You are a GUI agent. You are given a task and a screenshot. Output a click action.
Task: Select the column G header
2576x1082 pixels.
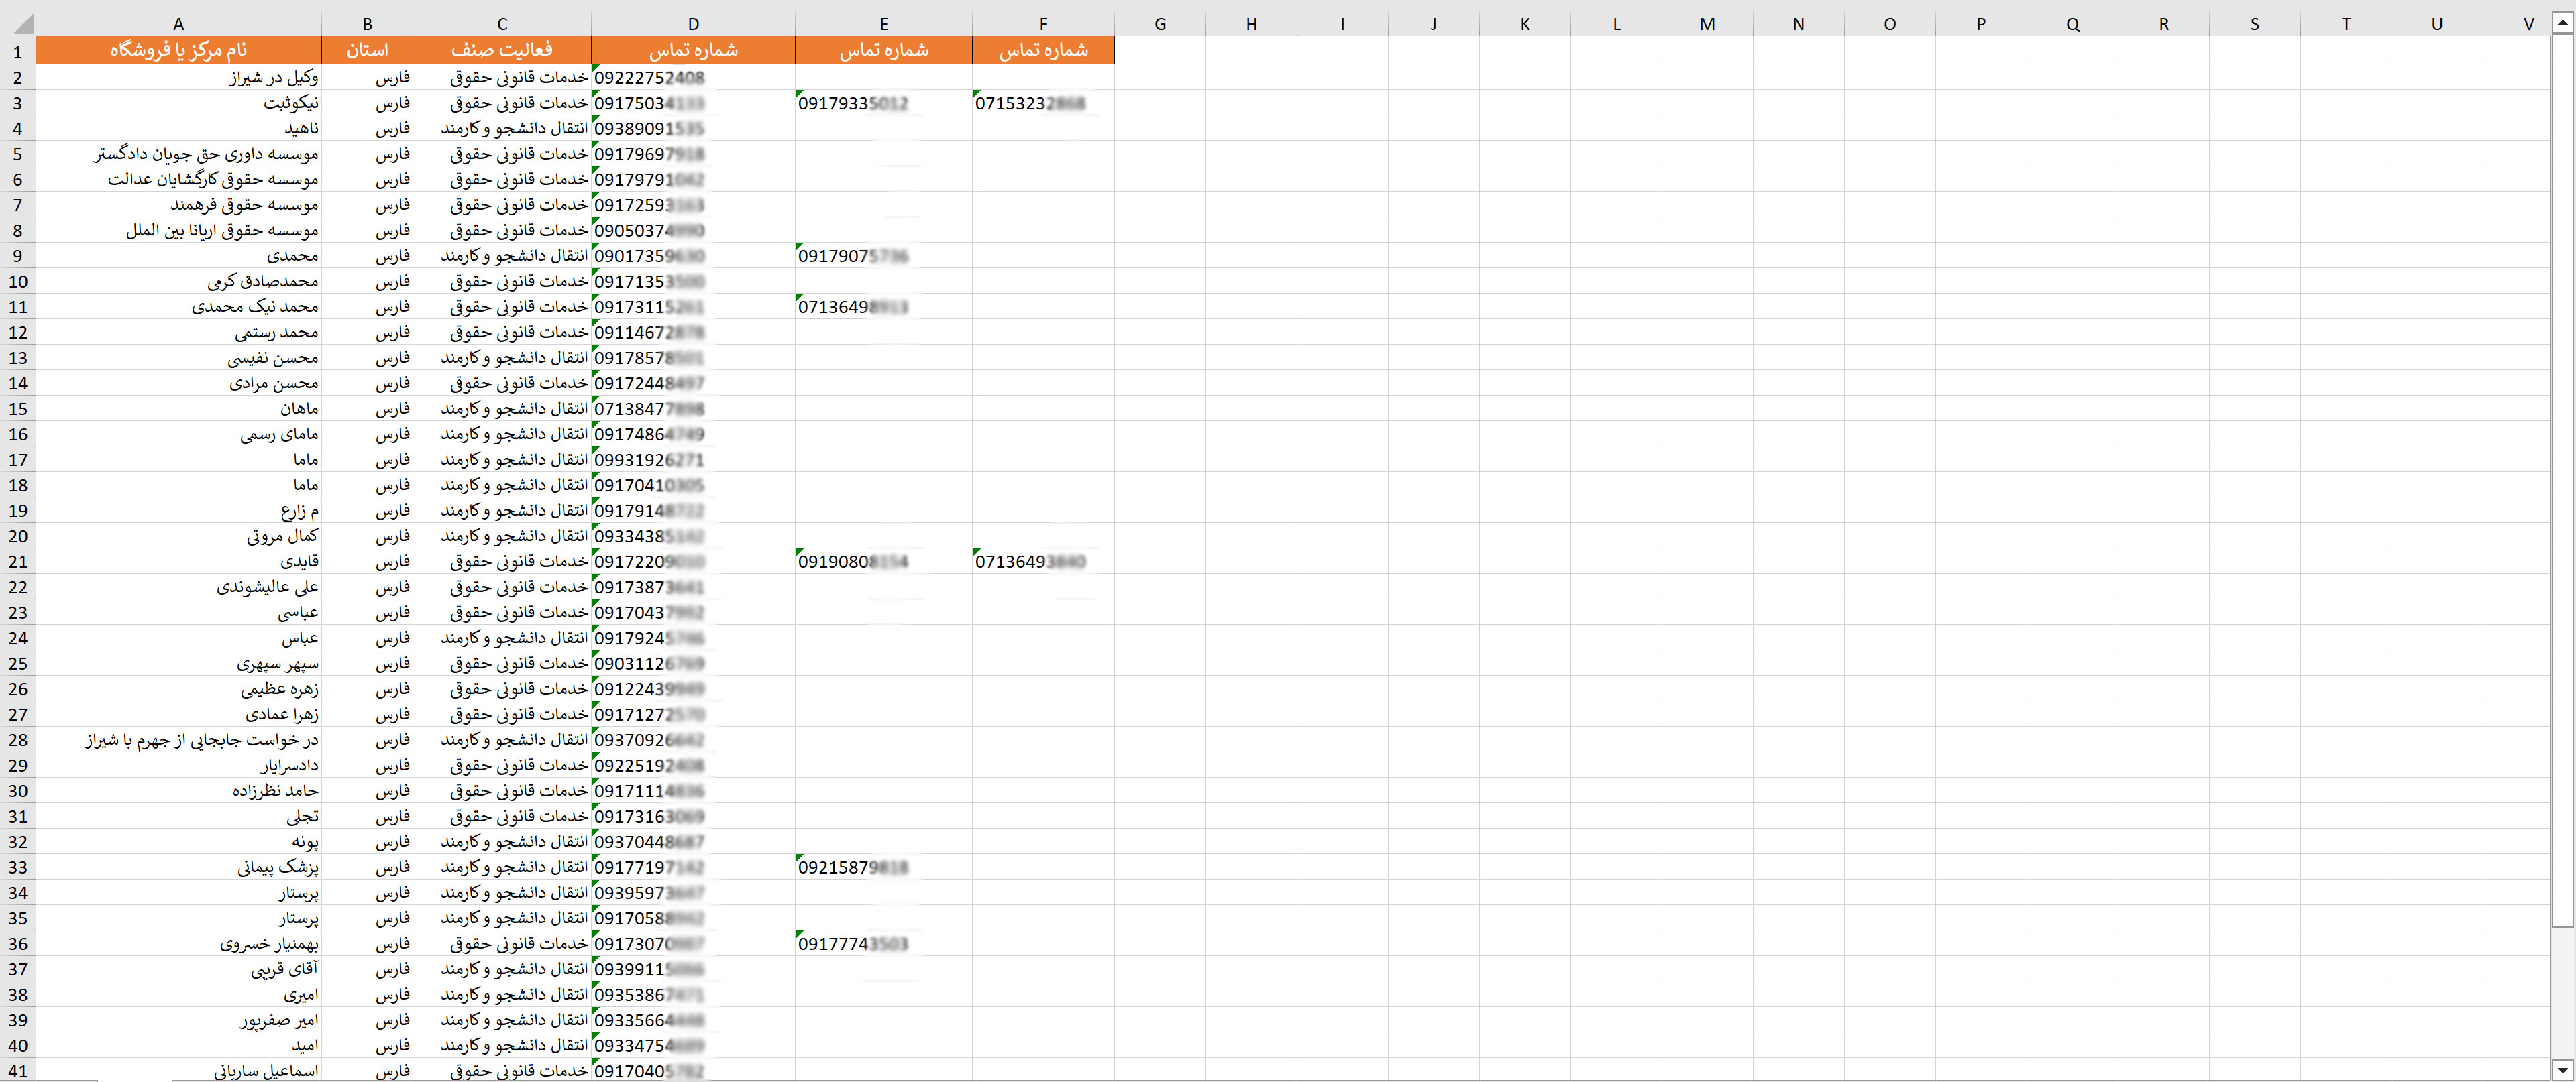coord(1160,24)
